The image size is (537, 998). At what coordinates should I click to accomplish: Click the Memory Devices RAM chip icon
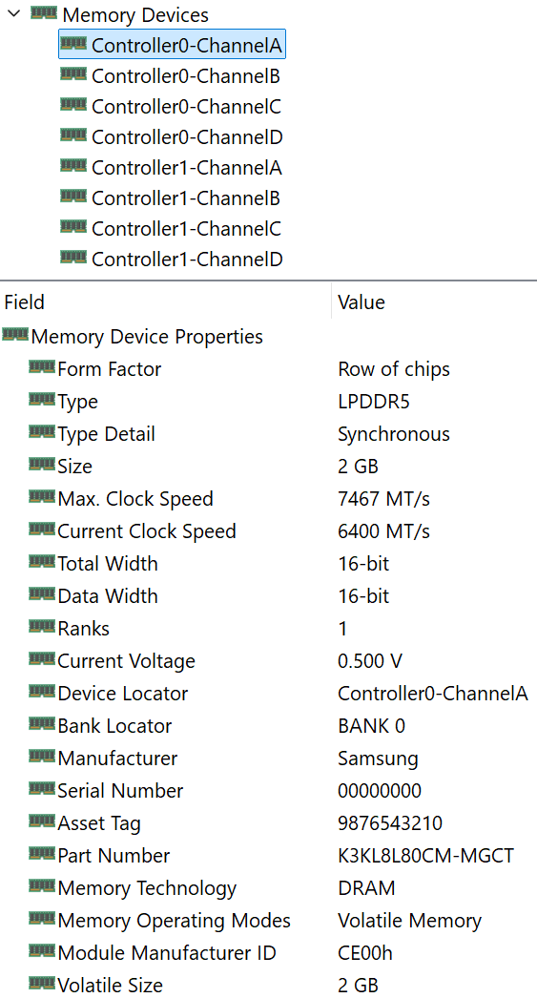44,13
